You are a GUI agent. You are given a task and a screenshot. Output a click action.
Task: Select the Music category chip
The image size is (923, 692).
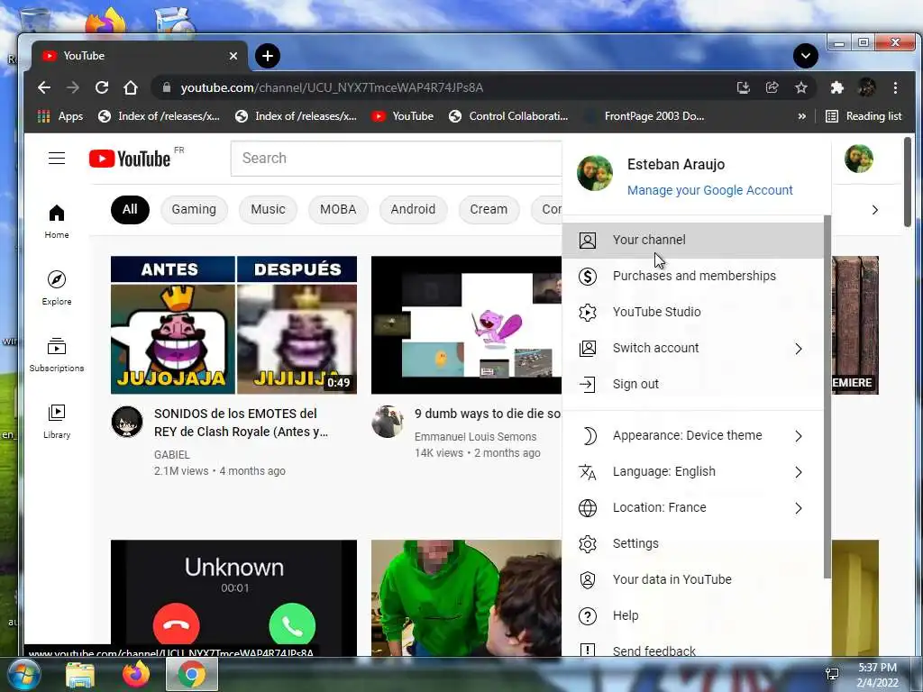tap(268, 209)
